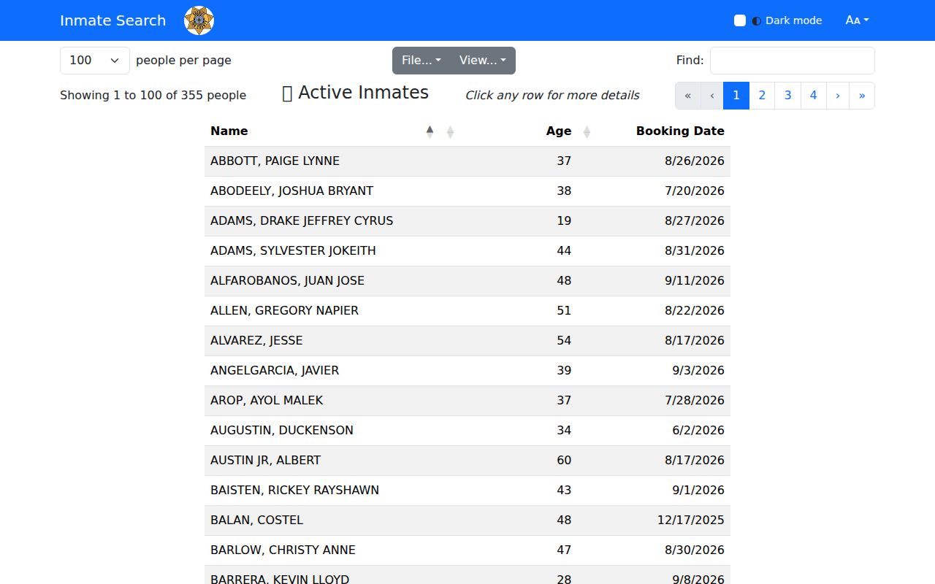Screen dimensions: 935x584
Task: Open the ABBOTT, PAIGE LYNNE row
Action: (x=467, y=161)
